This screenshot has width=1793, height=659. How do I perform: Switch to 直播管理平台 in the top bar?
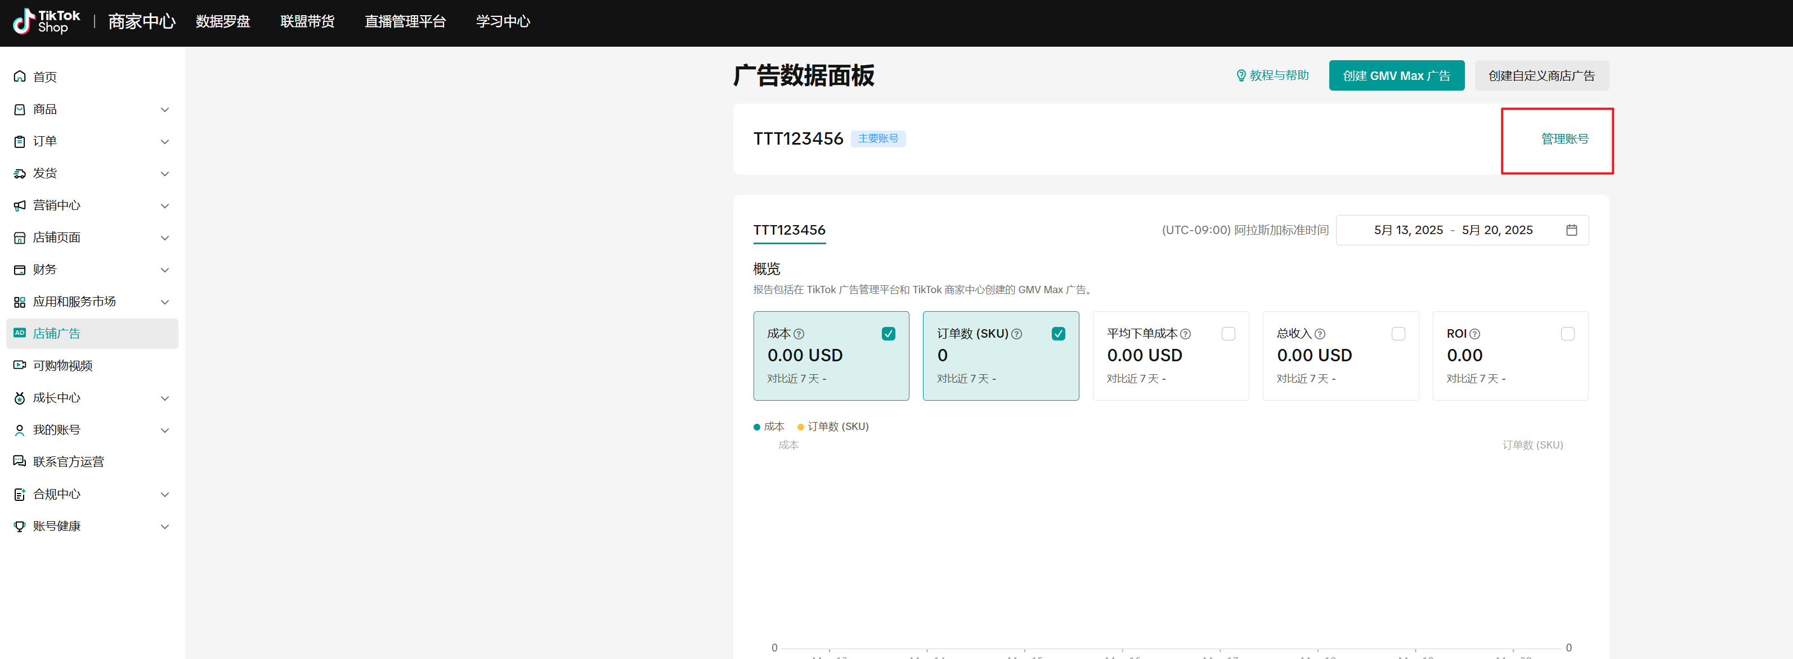405,21
